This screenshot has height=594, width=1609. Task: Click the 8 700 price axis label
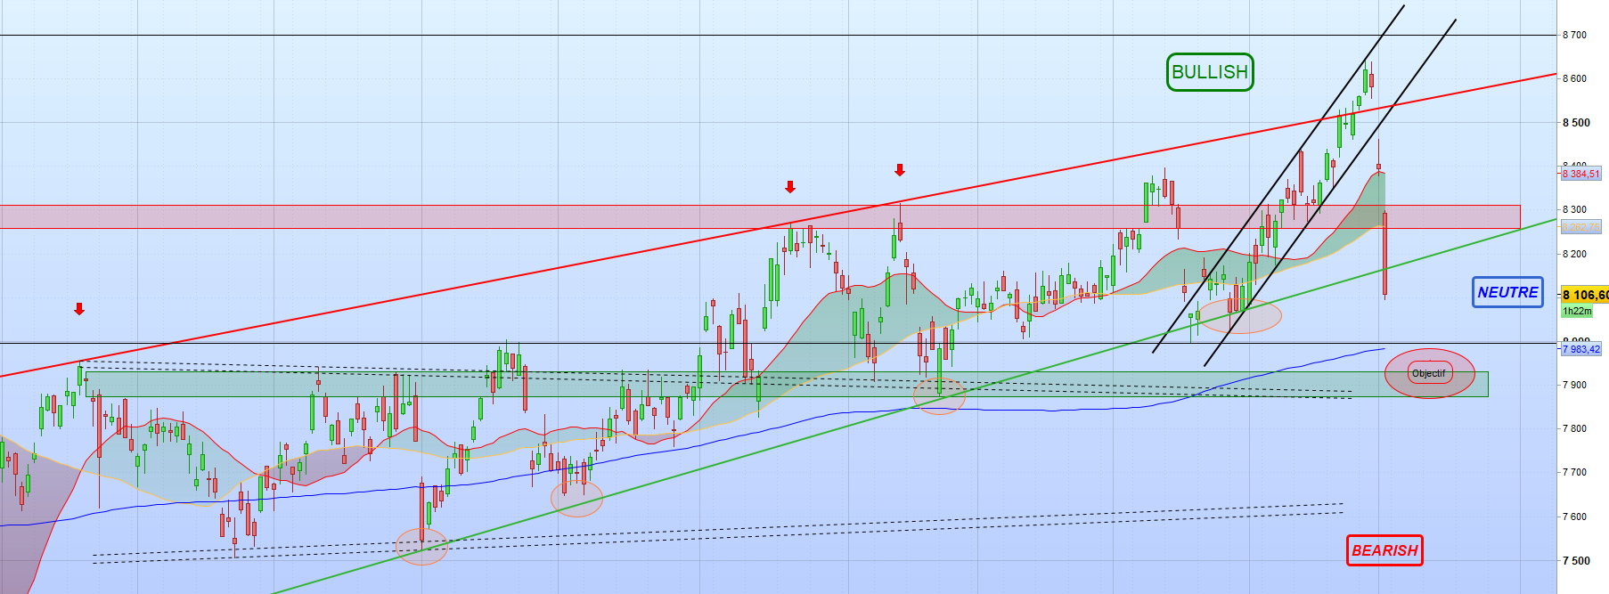(1574, 35)
